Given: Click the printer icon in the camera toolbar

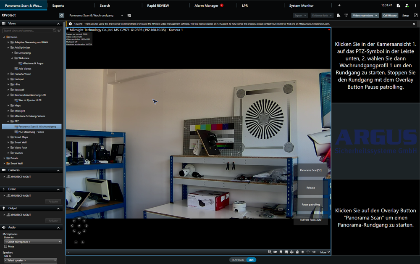Looking at the screenshot, I should pyautogui.click(x=291, y=252).
